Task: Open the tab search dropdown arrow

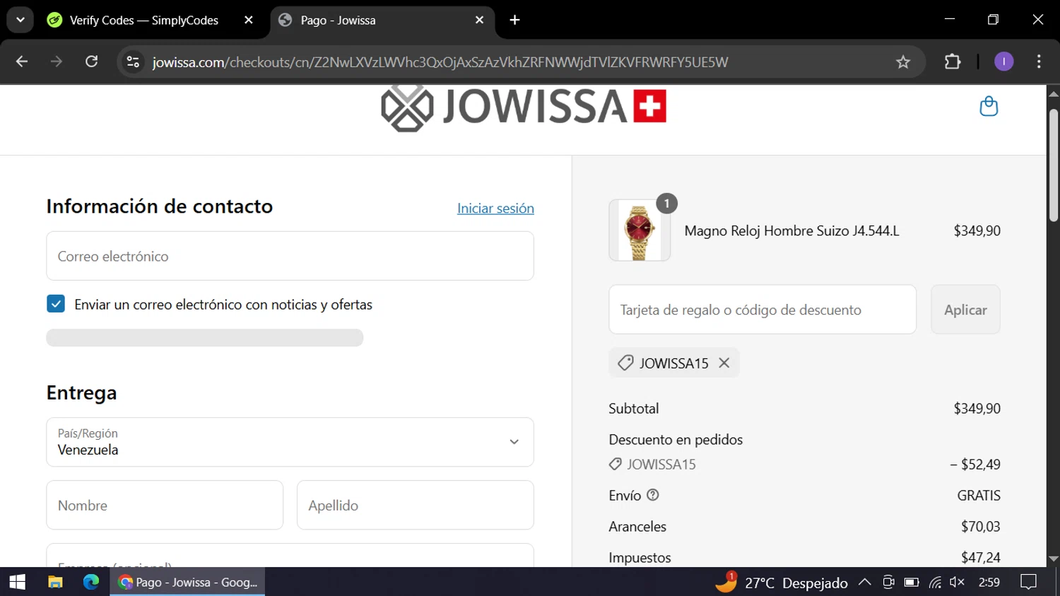Action: (x=20, y=20)
